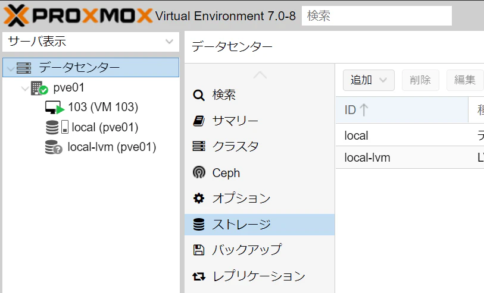Select local-lvm (pve01) in tree
The image size is (484, 293).
[x=112, y=147]
